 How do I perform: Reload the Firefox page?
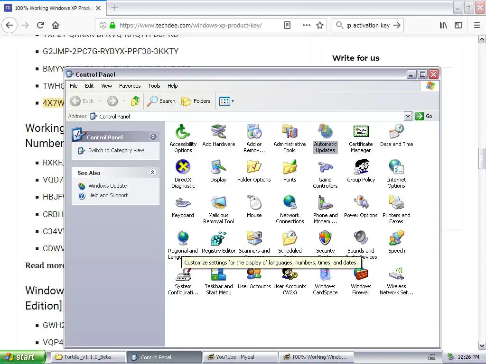pyautogui.click(x=40, y=25)
